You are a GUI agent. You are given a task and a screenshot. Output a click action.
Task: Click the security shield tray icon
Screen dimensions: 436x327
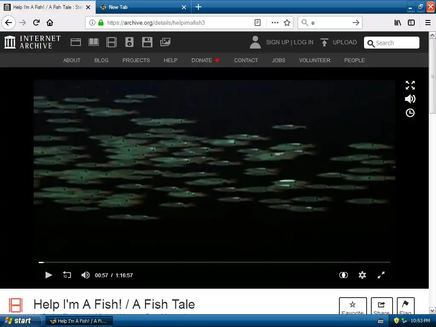point(396,321)
